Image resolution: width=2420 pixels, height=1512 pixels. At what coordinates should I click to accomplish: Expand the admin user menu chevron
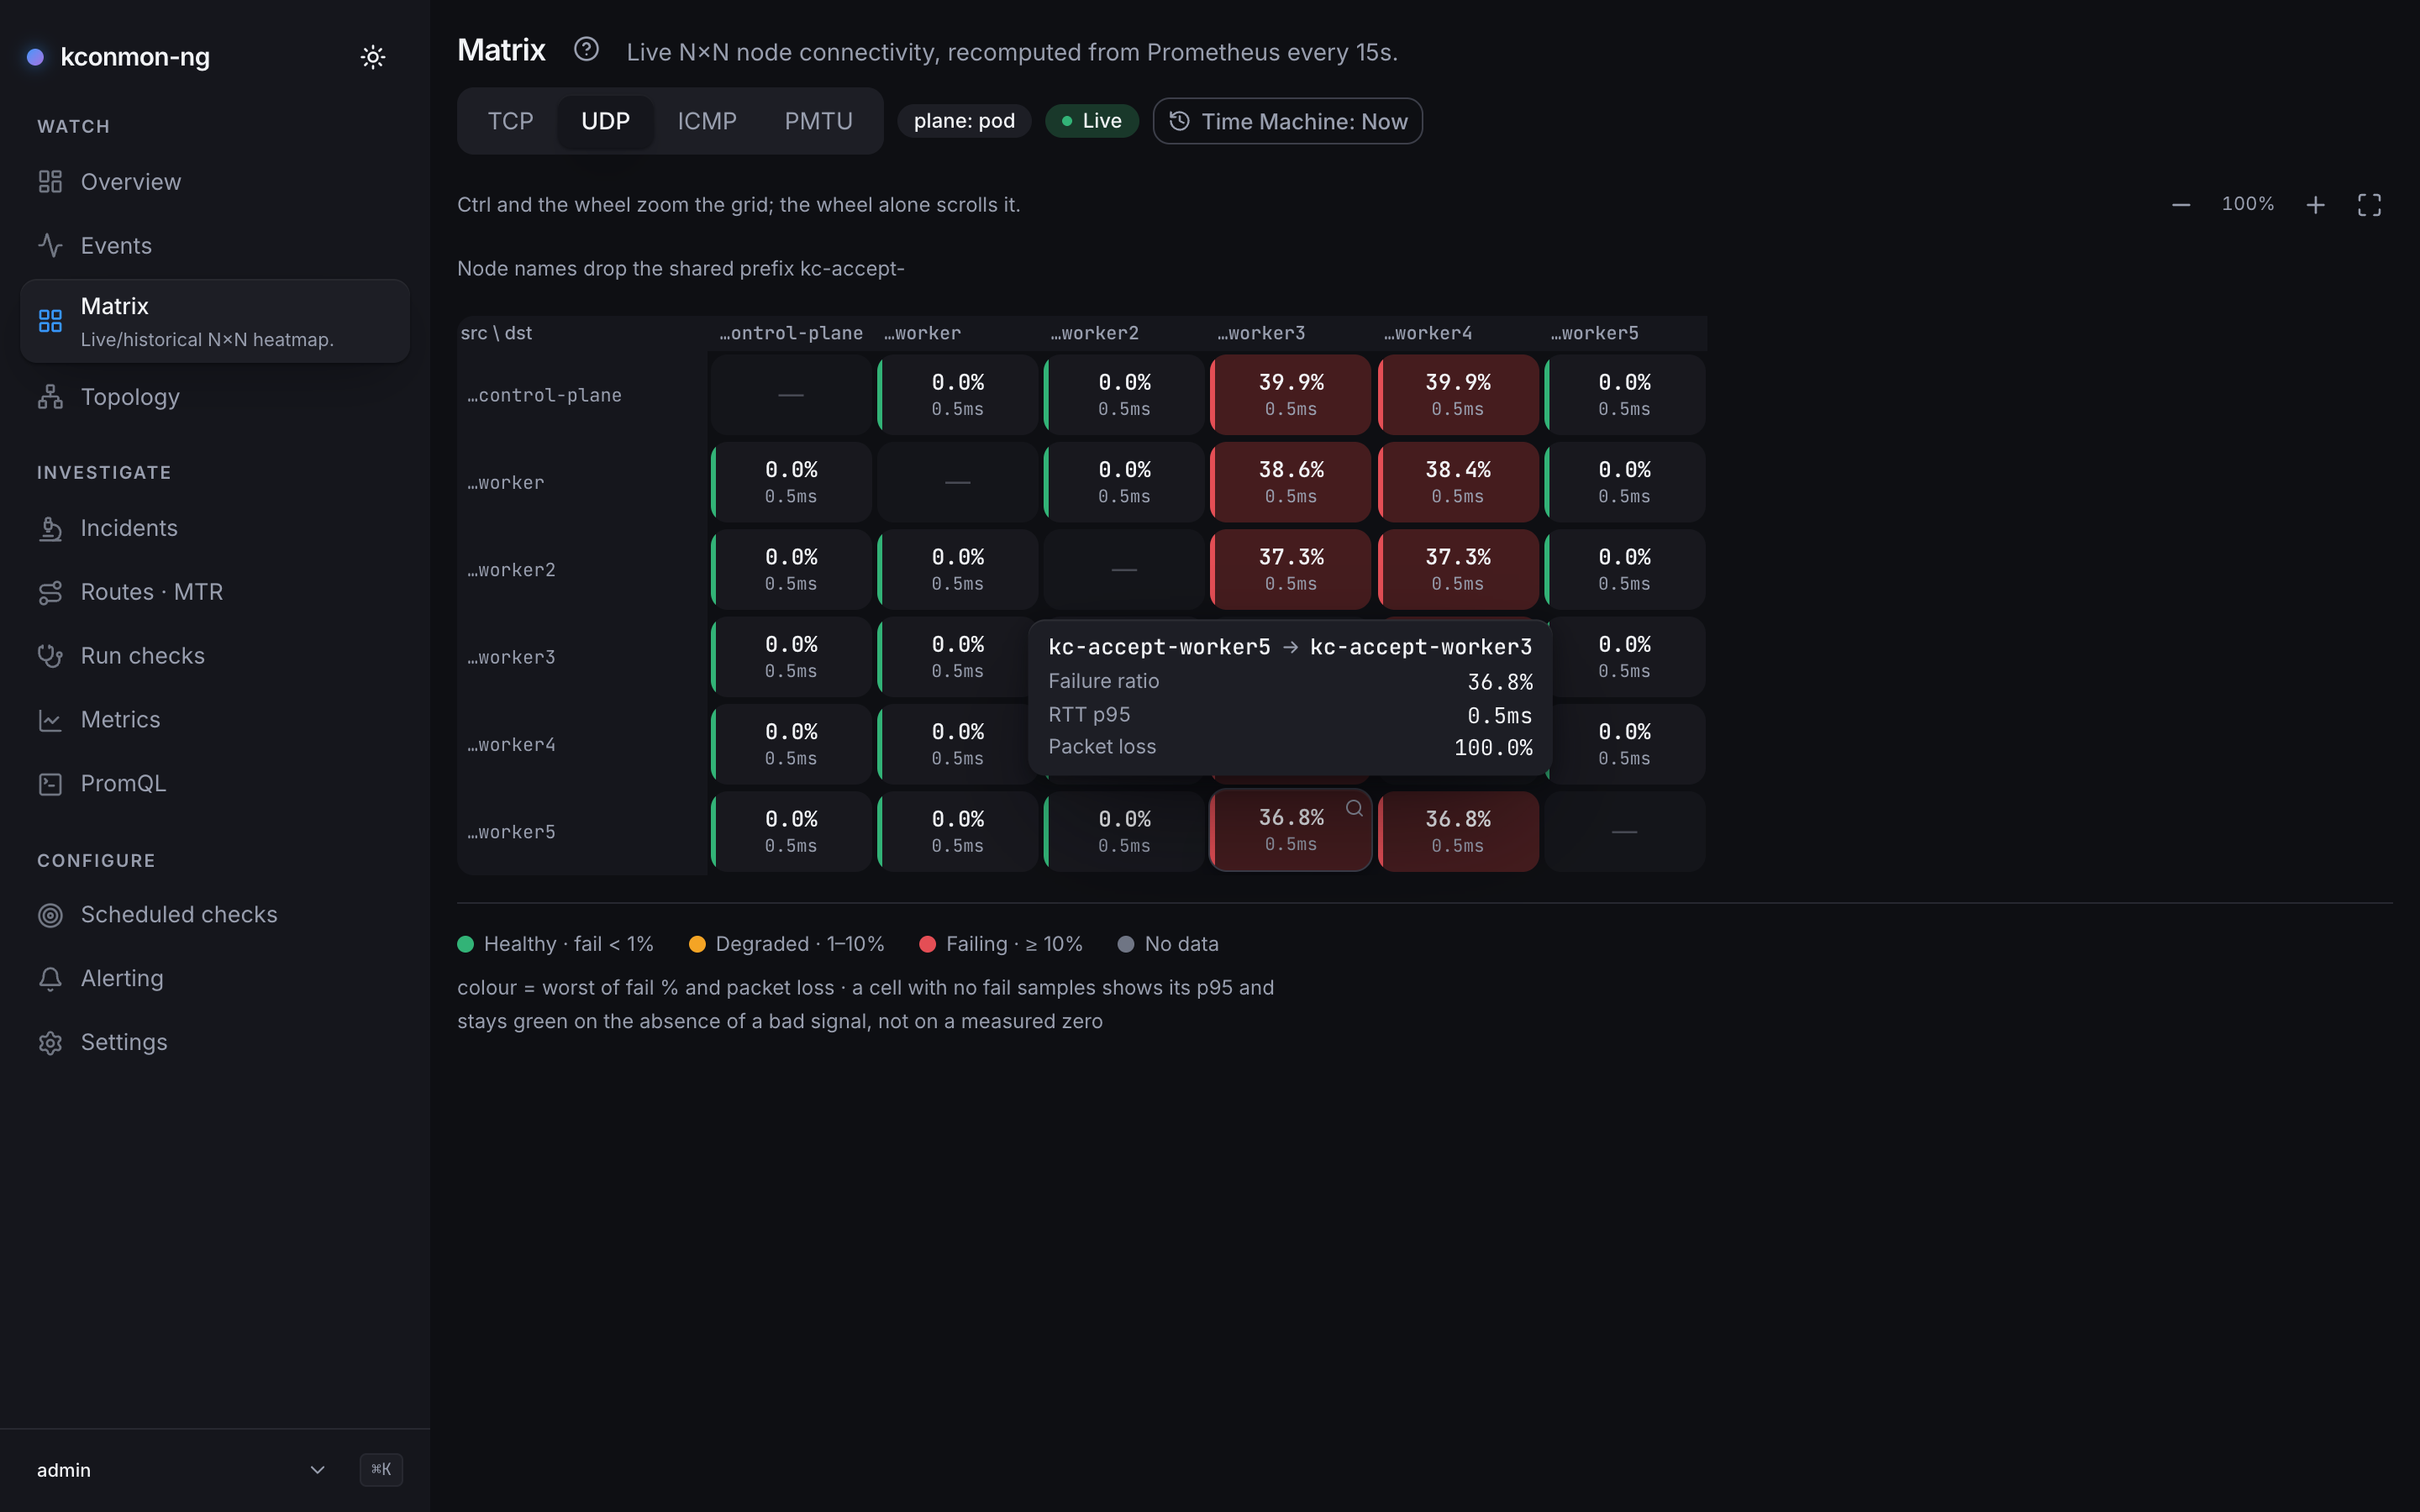click(x=317, y=1469)
